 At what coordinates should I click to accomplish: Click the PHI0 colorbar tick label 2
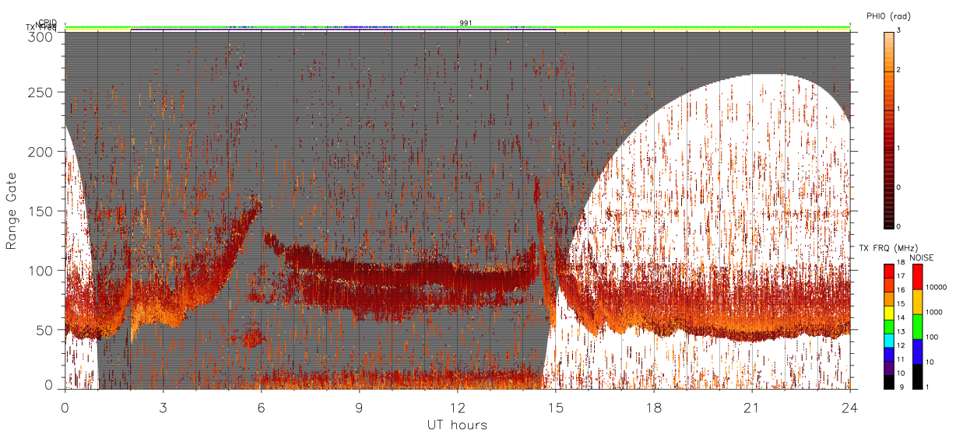[x=898, y=70]
